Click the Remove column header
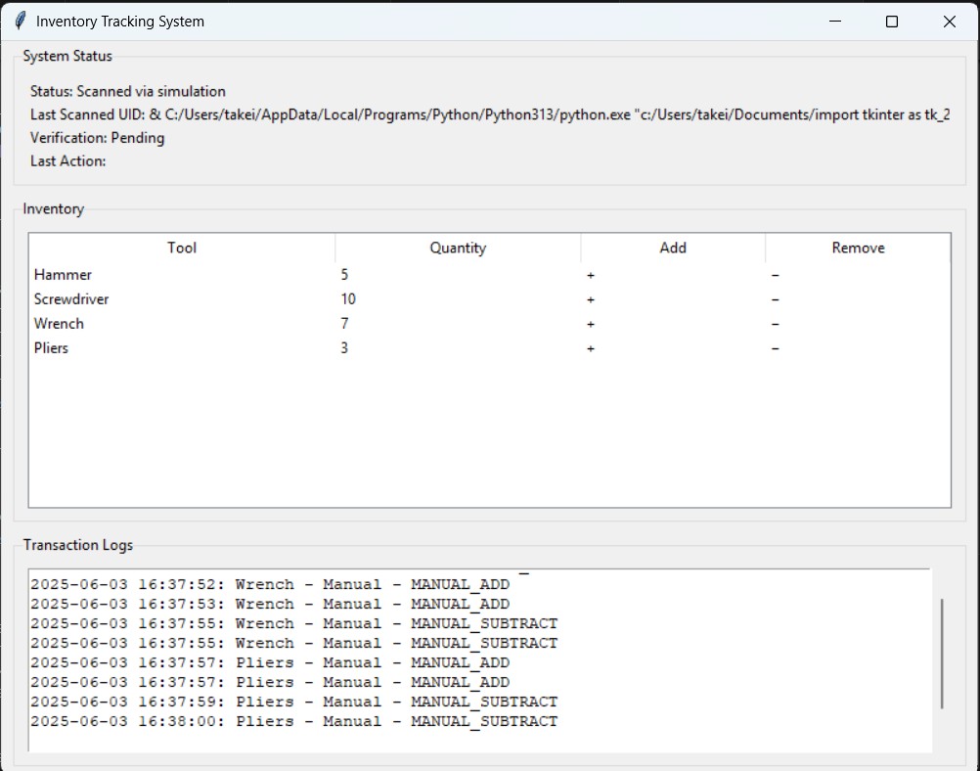The height and width of the screenshot is (771, 980). click(x=858, y=248)
